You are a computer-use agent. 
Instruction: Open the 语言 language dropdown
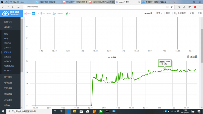[159, 13]
